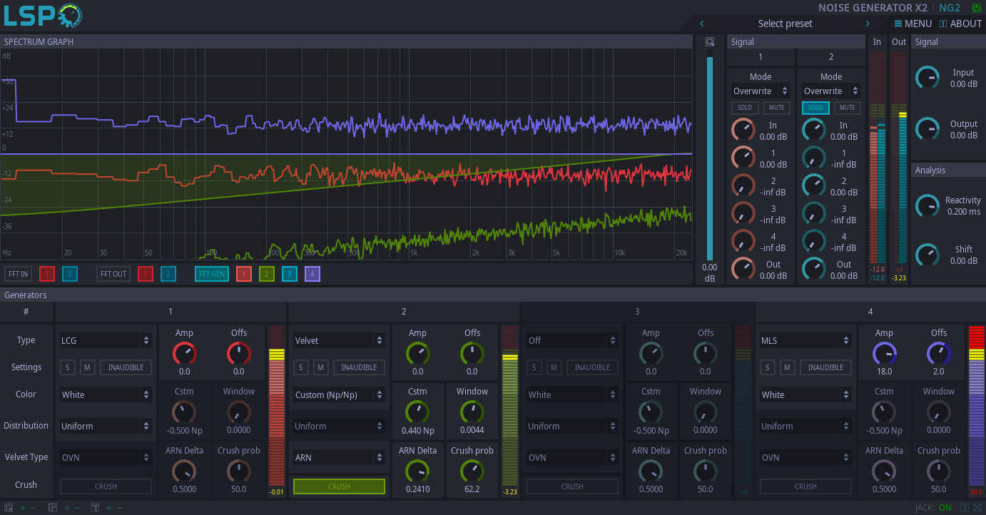Click the magnifier zoom icon above the graph slider
986x515 pixels.
tap(709, 42)
